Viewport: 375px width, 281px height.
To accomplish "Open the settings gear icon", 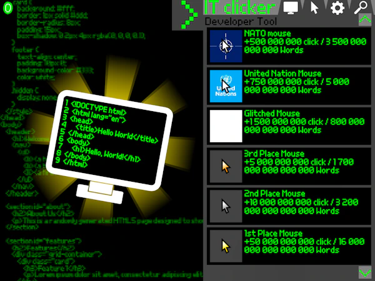I will (337, 7).
